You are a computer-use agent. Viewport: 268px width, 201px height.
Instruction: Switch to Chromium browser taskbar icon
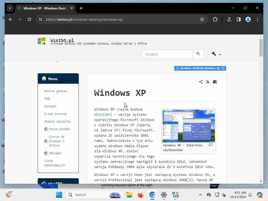(152, 195)
